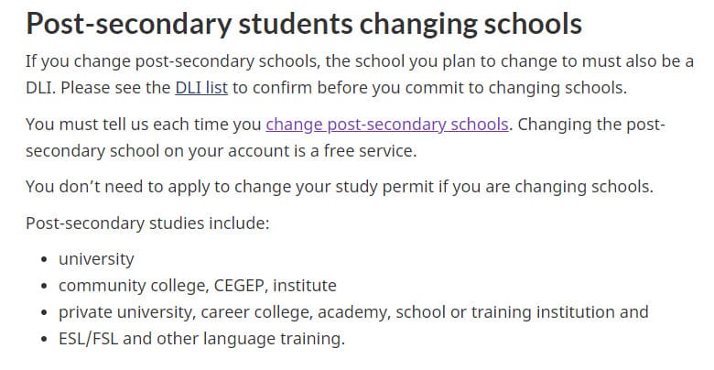Click the Post-secondary studies include line
714x370 pixels.
click(x=148, y=223)
